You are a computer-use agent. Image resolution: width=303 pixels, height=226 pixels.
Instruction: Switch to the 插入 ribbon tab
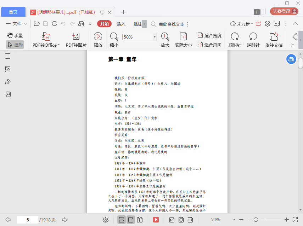tap(121, 24)
